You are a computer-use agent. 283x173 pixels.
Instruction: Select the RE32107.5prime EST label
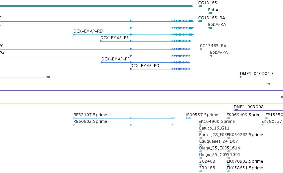[90, 115]
